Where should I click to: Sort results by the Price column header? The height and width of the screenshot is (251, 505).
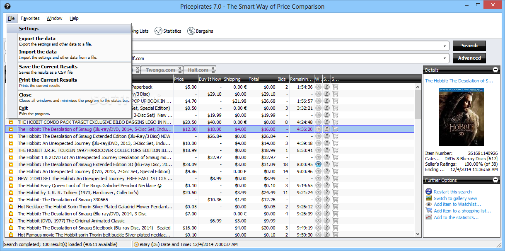click(186, 79)
